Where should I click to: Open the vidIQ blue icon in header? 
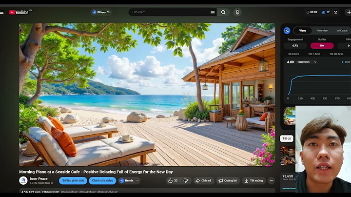tap(323, 12)
